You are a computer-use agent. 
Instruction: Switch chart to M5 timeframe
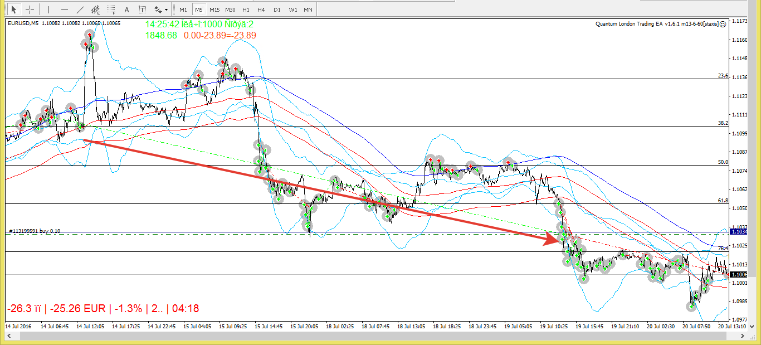click(x=199, y=9)
